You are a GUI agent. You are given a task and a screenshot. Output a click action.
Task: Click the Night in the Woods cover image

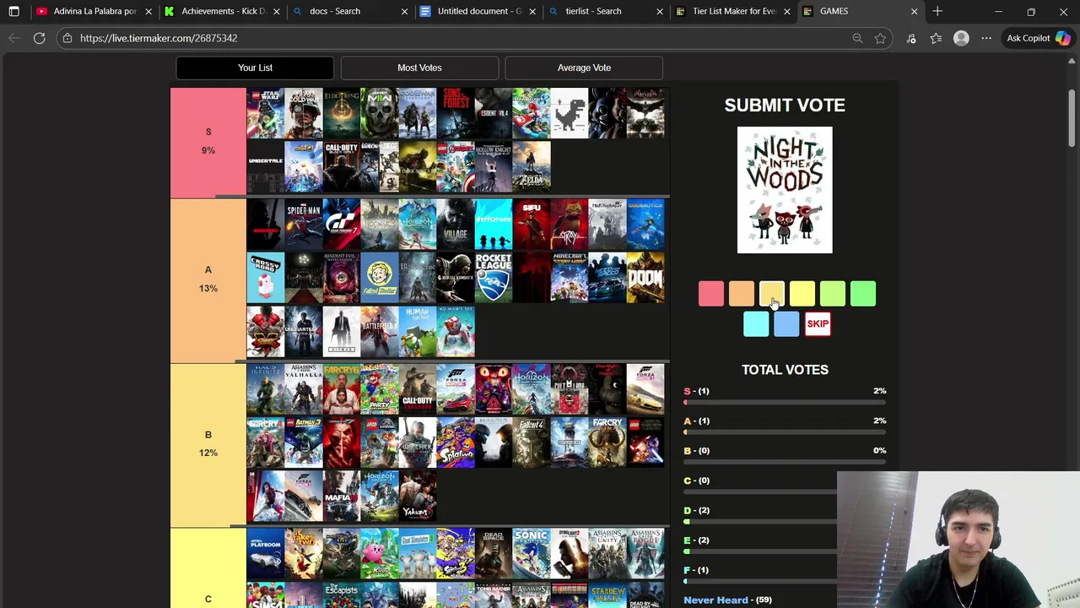(785, 190)
